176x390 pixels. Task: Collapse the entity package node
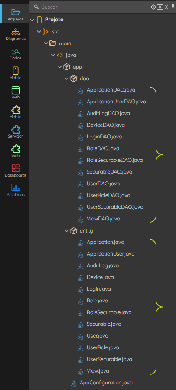pos(66,231)
